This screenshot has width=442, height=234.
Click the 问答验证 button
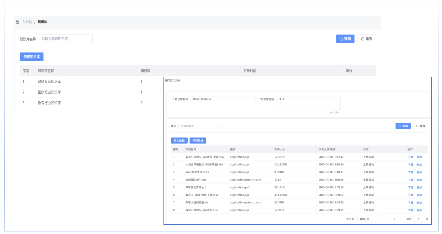coord(198,141)
